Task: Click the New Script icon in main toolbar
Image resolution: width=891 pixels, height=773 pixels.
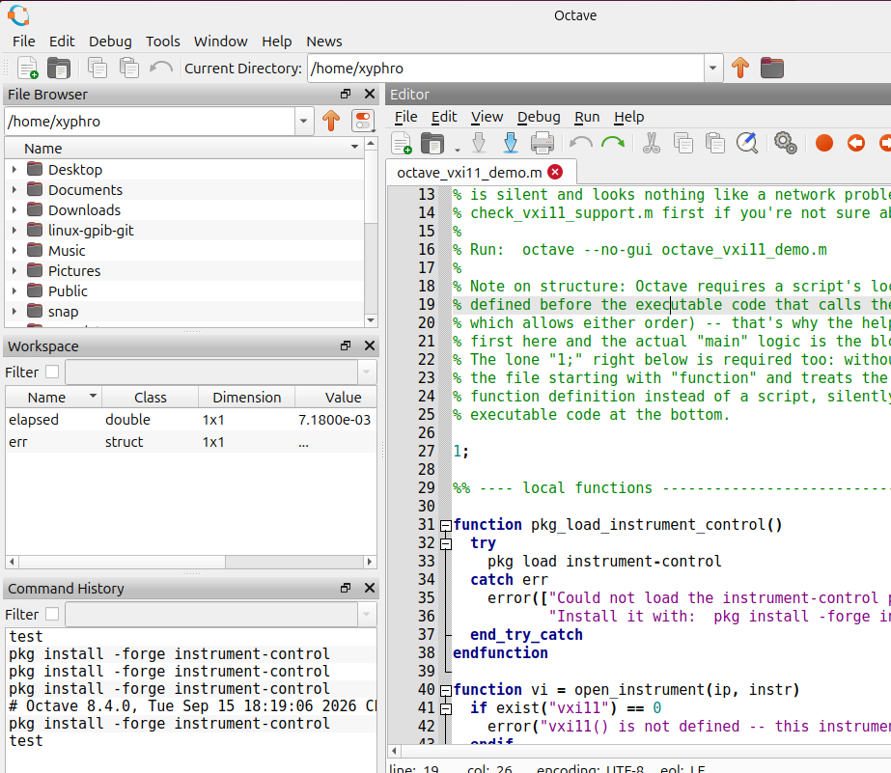Action: 27,69
